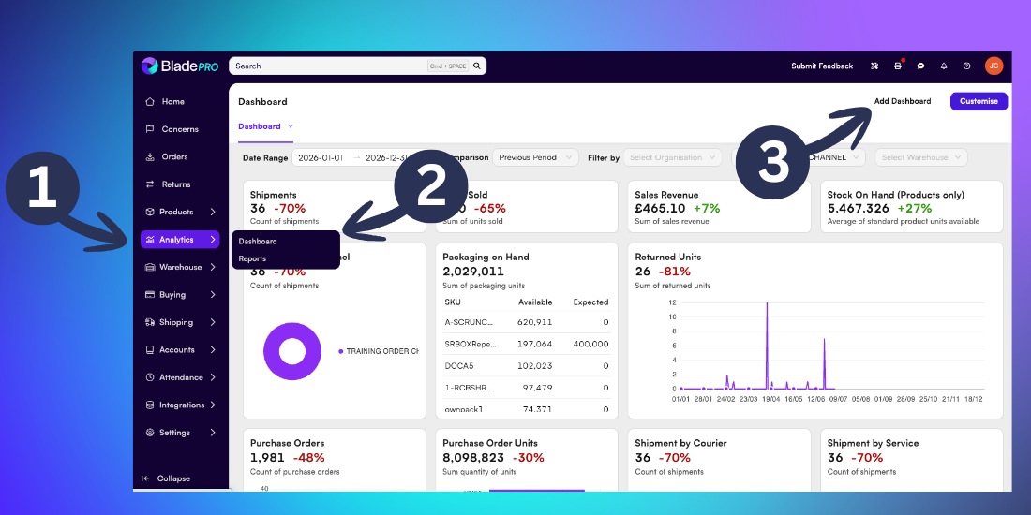Viewport: 1031px width, 515px height.
Task: Click the help question mark icon
Action: point(966,66)
